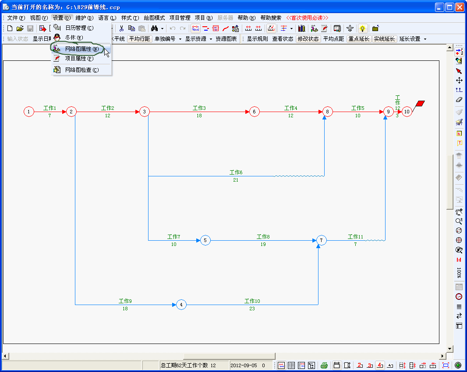
Task: Click the tree structure view icon
Action: click(311, 365)
